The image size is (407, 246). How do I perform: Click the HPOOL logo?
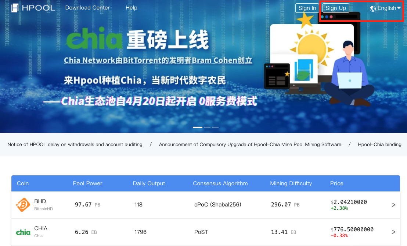coord(33,8)
